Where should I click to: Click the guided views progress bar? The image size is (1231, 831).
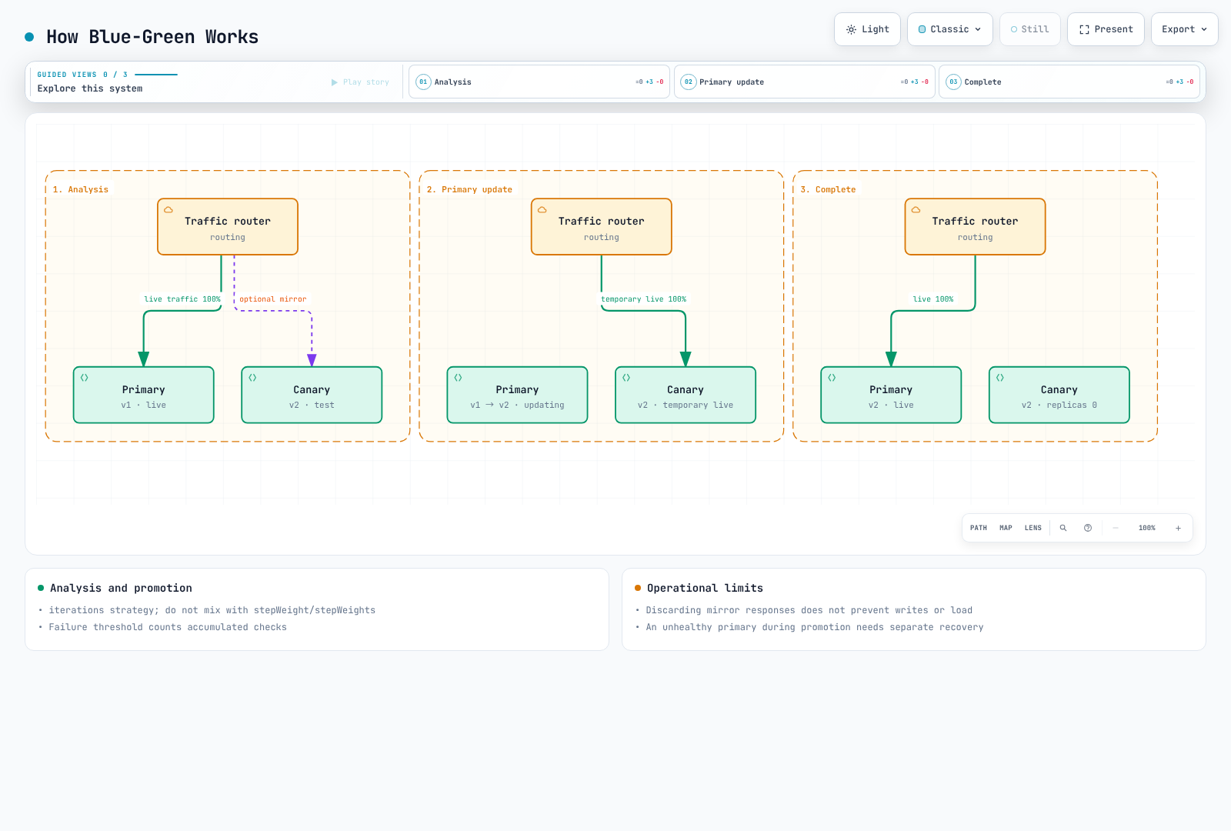(x=156, y=75)
